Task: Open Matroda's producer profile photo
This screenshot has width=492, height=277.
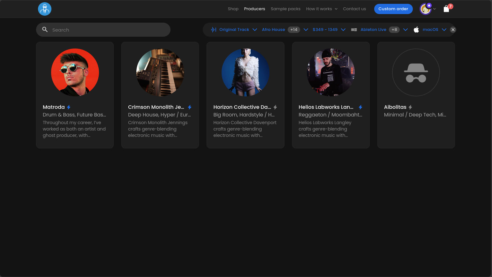Action: 75,72
